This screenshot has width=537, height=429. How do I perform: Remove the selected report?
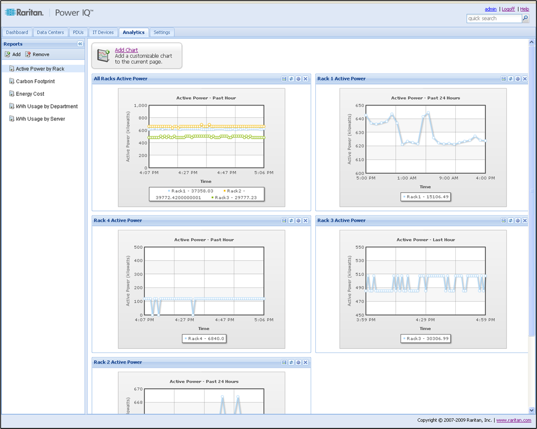point(38,54)
